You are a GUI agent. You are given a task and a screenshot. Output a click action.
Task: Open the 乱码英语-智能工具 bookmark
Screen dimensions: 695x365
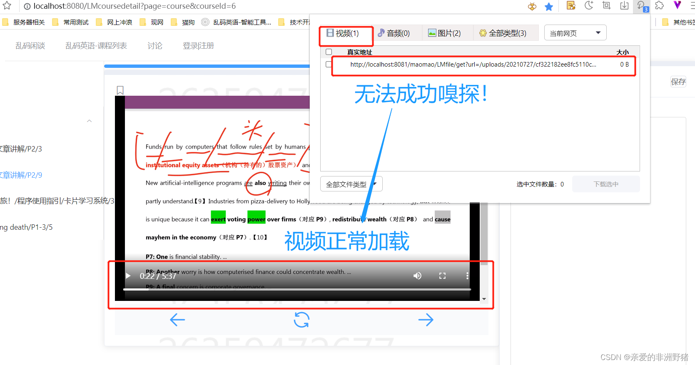pos(237,22)
